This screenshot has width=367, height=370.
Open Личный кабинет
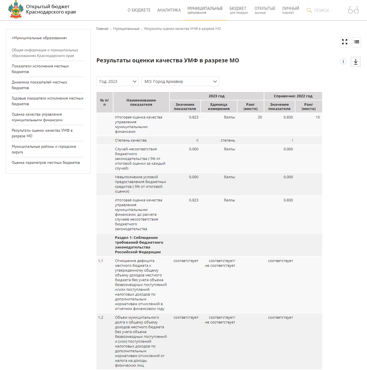pos(290,10)
